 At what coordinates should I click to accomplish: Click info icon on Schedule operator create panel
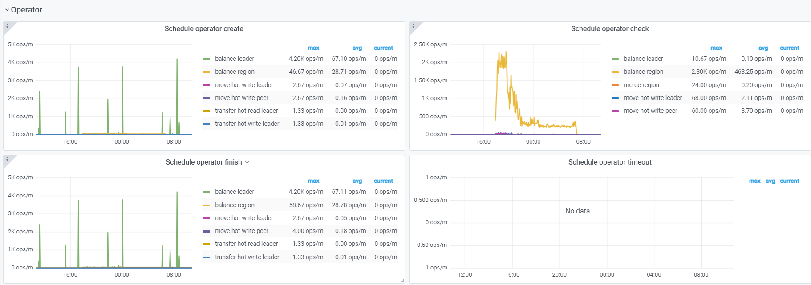[7, 27]
